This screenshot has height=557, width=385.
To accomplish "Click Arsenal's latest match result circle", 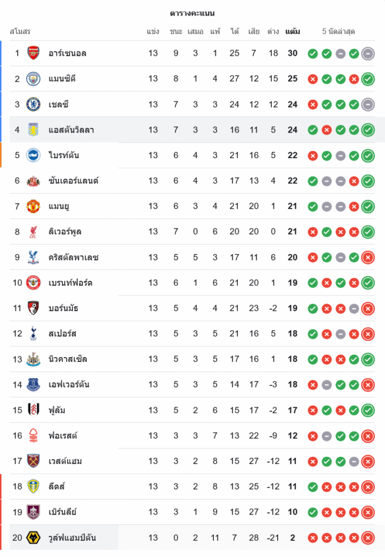I will coord(368,53).
